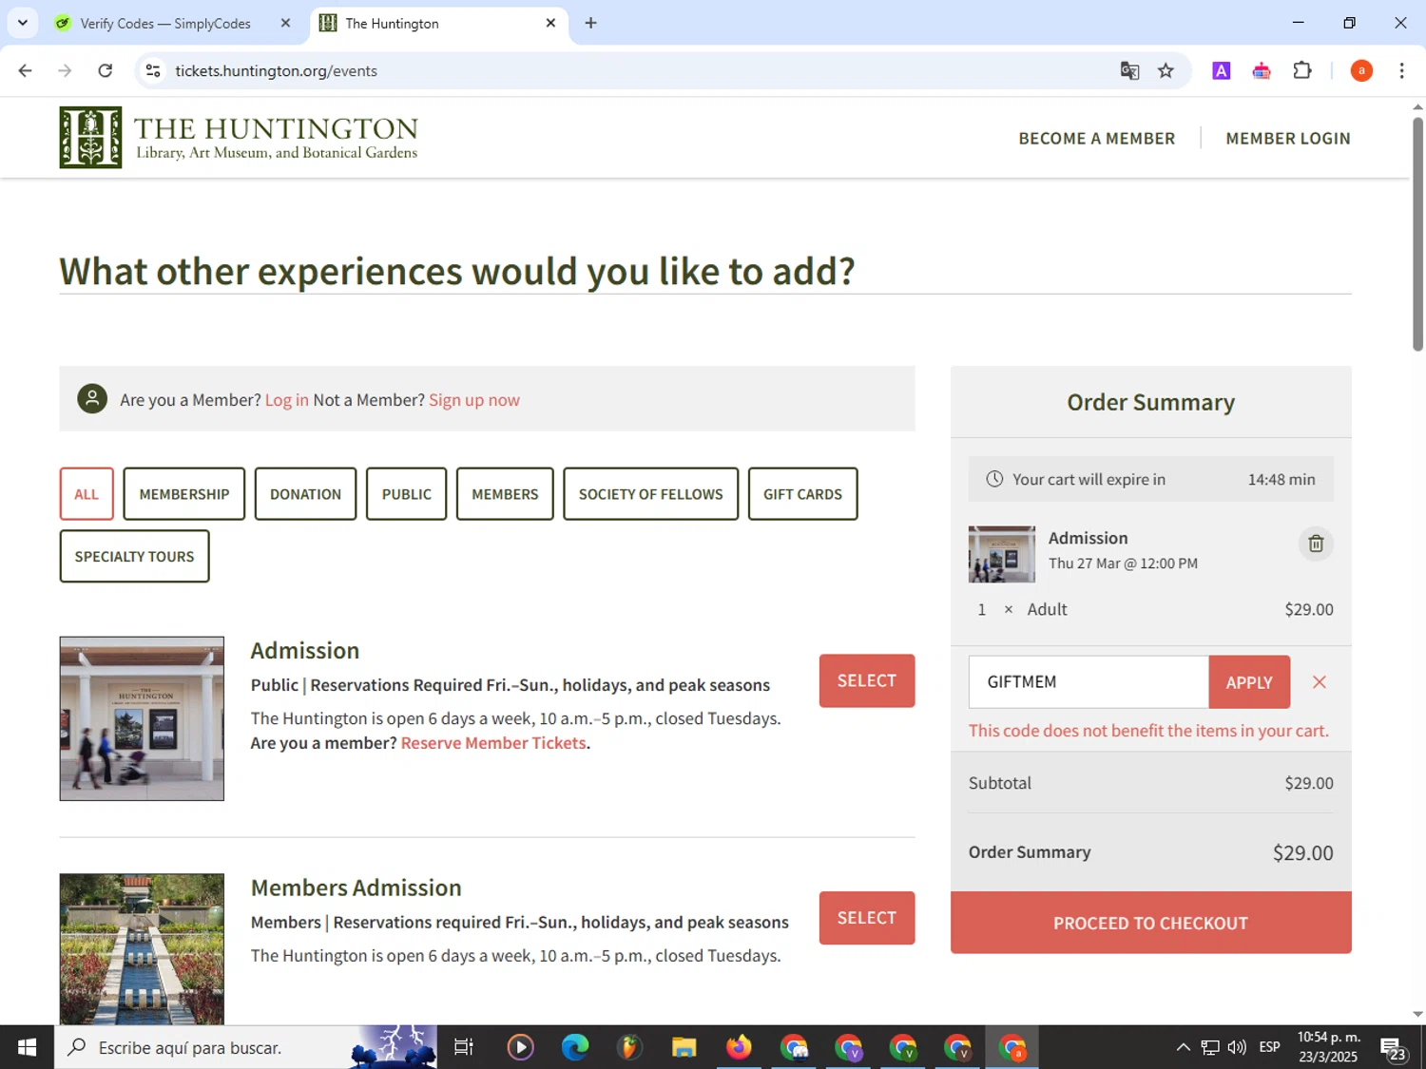
Task: Filter by PUBLIC events
Action: click(406, 493)
